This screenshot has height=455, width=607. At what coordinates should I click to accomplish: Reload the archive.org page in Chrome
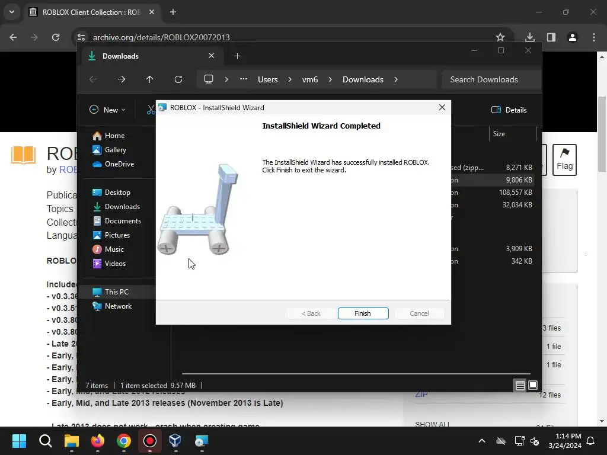[x=56, y=37]
